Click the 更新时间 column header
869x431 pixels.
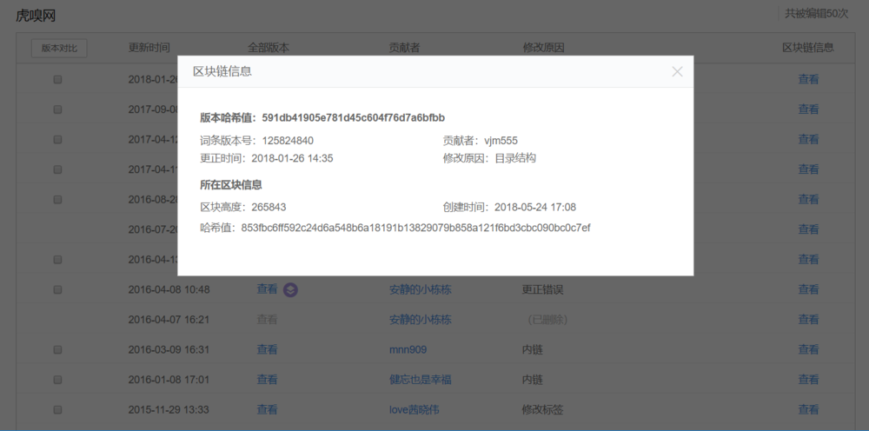pos(149,48)
